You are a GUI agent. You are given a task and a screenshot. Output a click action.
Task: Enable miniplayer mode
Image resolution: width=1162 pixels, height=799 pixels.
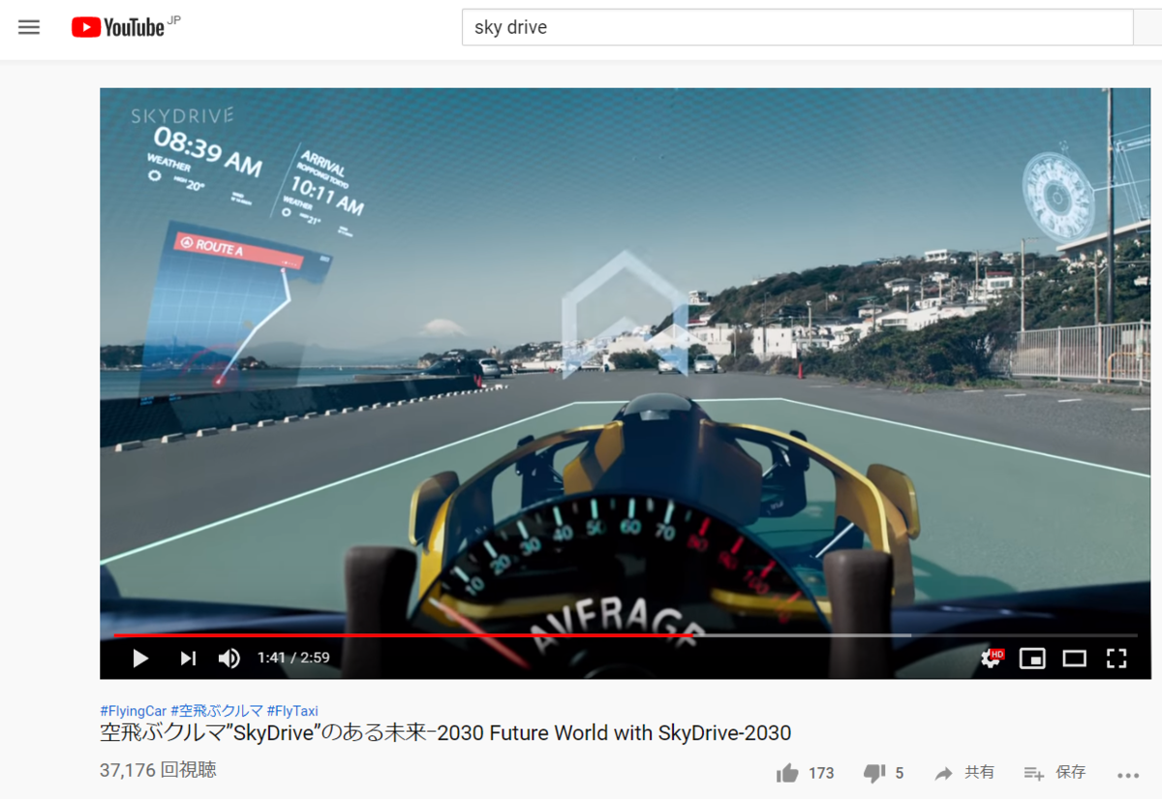1032,659
